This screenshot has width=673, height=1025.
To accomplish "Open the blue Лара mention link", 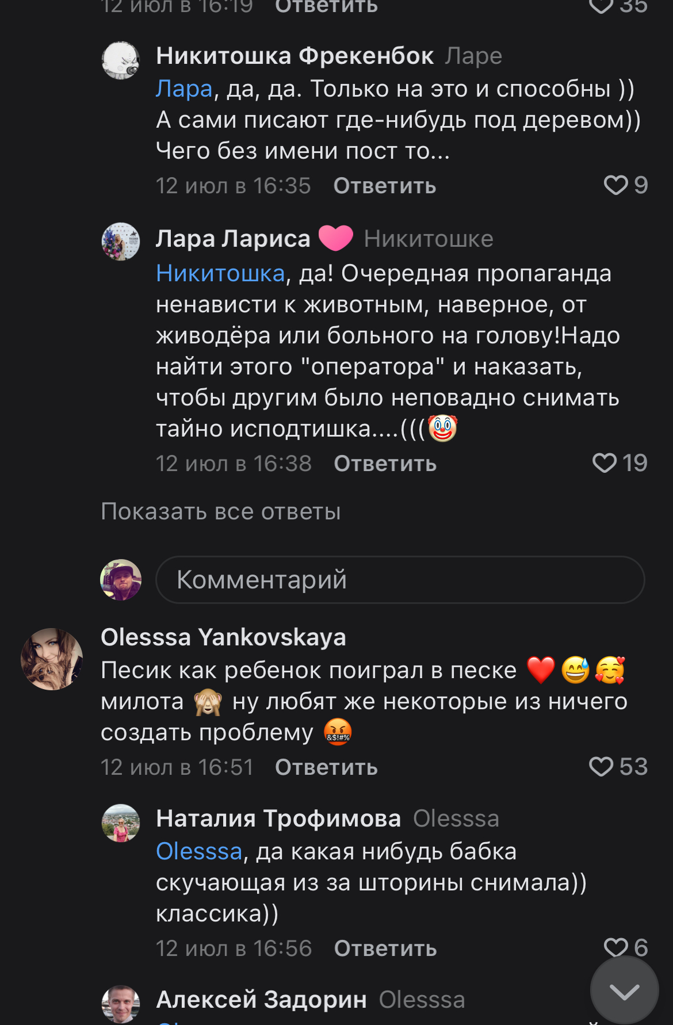I will (184, 89).
